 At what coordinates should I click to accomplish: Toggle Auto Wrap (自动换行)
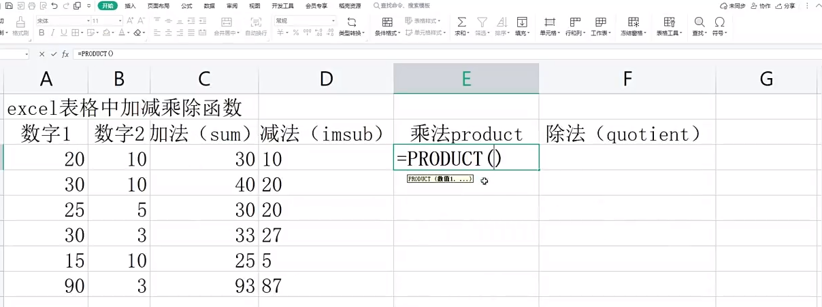[x=256, y=26]
